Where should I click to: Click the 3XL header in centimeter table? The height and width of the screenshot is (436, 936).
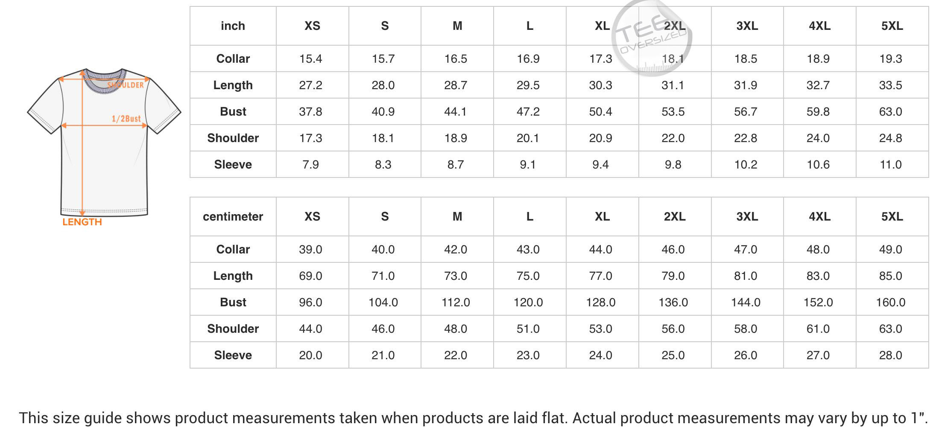(747, 217)
